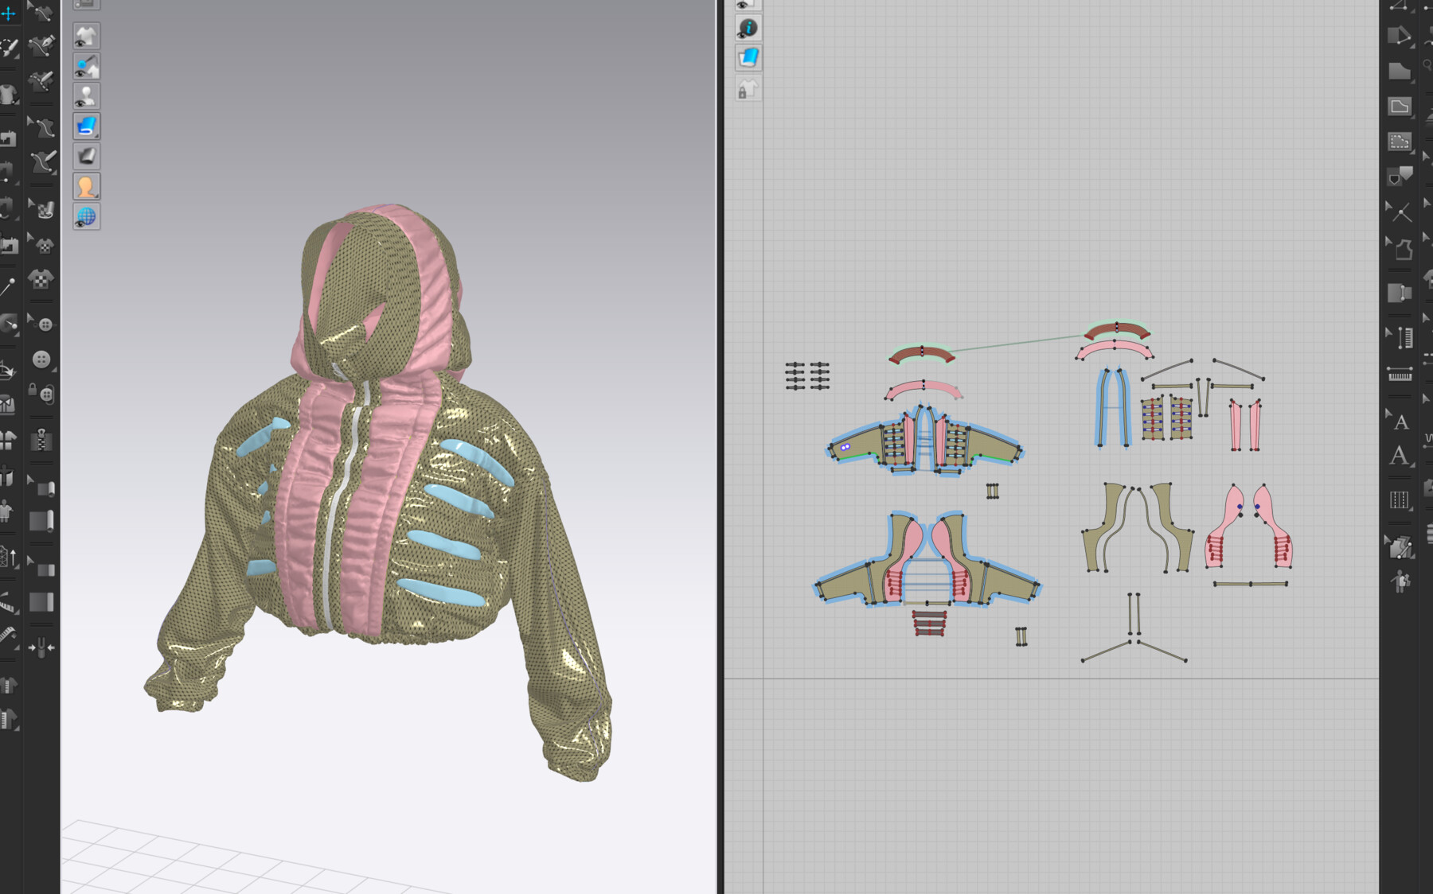The width and height of the screenshot is (1433, 894).
Task: Expand textured surface icon's hidden sub-tools
Action: (98, 134)
